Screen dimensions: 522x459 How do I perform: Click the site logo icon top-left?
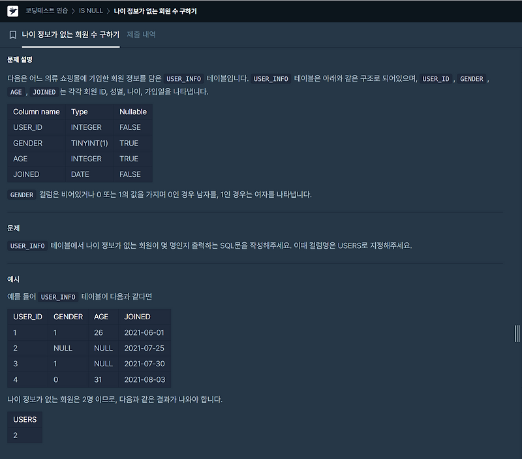pos(11,10)
